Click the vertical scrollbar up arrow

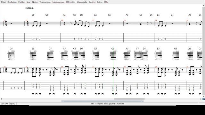[204, 6]
